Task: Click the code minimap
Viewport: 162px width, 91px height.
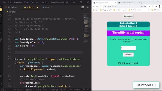Action: click(x=86, y=28)
